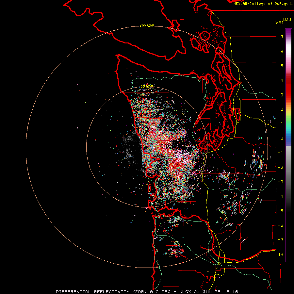
Task: Click the "4" tick on color scale
Action: pyautogui.click(x=282, y=80)
